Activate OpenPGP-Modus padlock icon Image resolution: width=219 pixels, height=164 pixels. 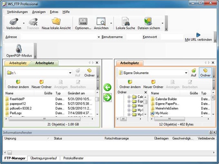pyautogui.click(x=19, y=49)
